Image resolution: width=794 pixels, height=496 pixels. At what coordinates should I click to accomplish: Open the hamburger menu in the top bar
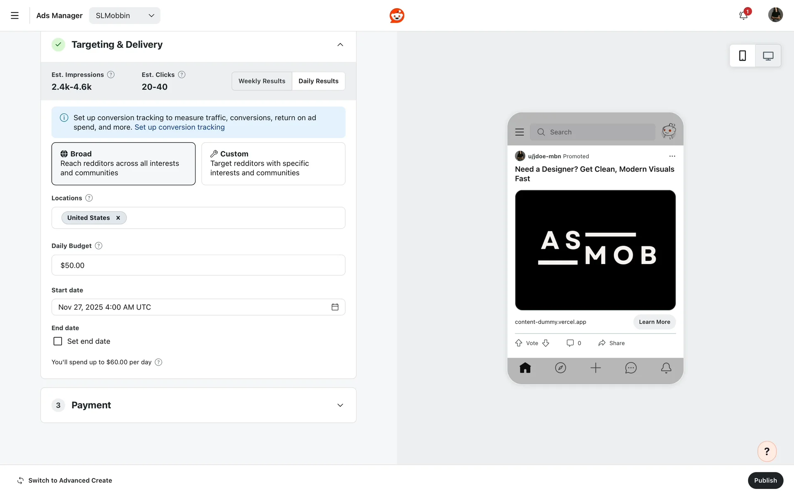tap(14, 16)
